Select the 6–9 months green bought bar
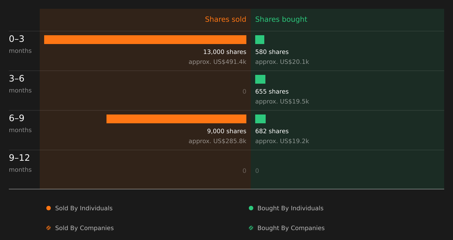The height and width of the screenshot is (240, 453). pos(260,119)
